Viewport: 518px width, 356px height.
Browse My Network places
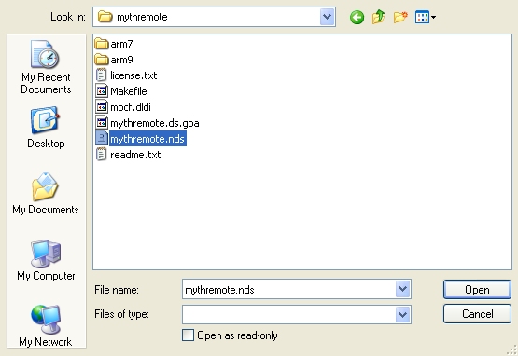(x=46, y=325)
